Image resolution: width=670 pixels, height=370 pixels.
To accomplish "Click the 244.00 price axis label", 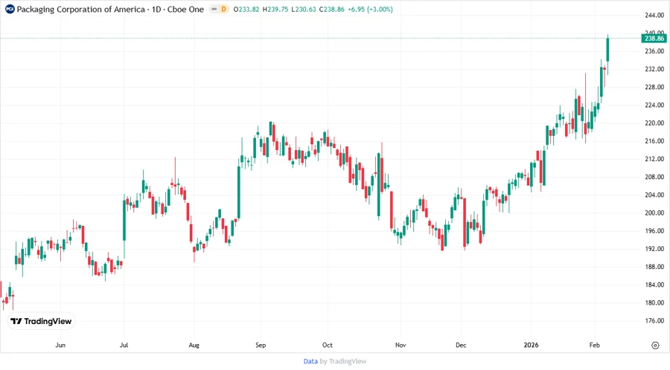I will (x=654, y=16).
